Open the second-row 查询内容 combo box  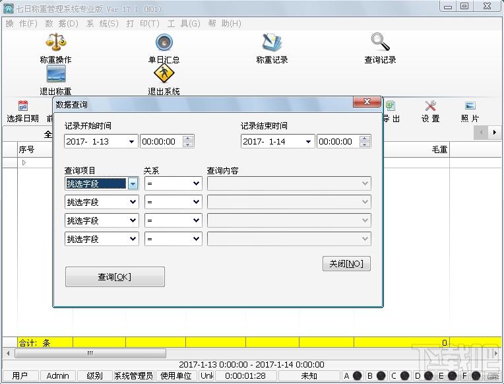(289, 202)
